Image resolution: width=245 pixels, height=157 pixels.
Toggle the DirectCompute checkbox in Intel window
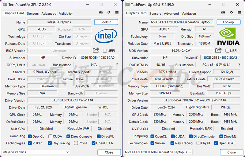point(68,137)
